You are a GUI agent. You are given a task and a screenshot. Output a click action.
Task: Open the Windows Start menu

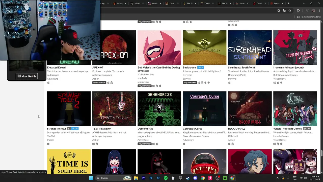click(91, 178)
